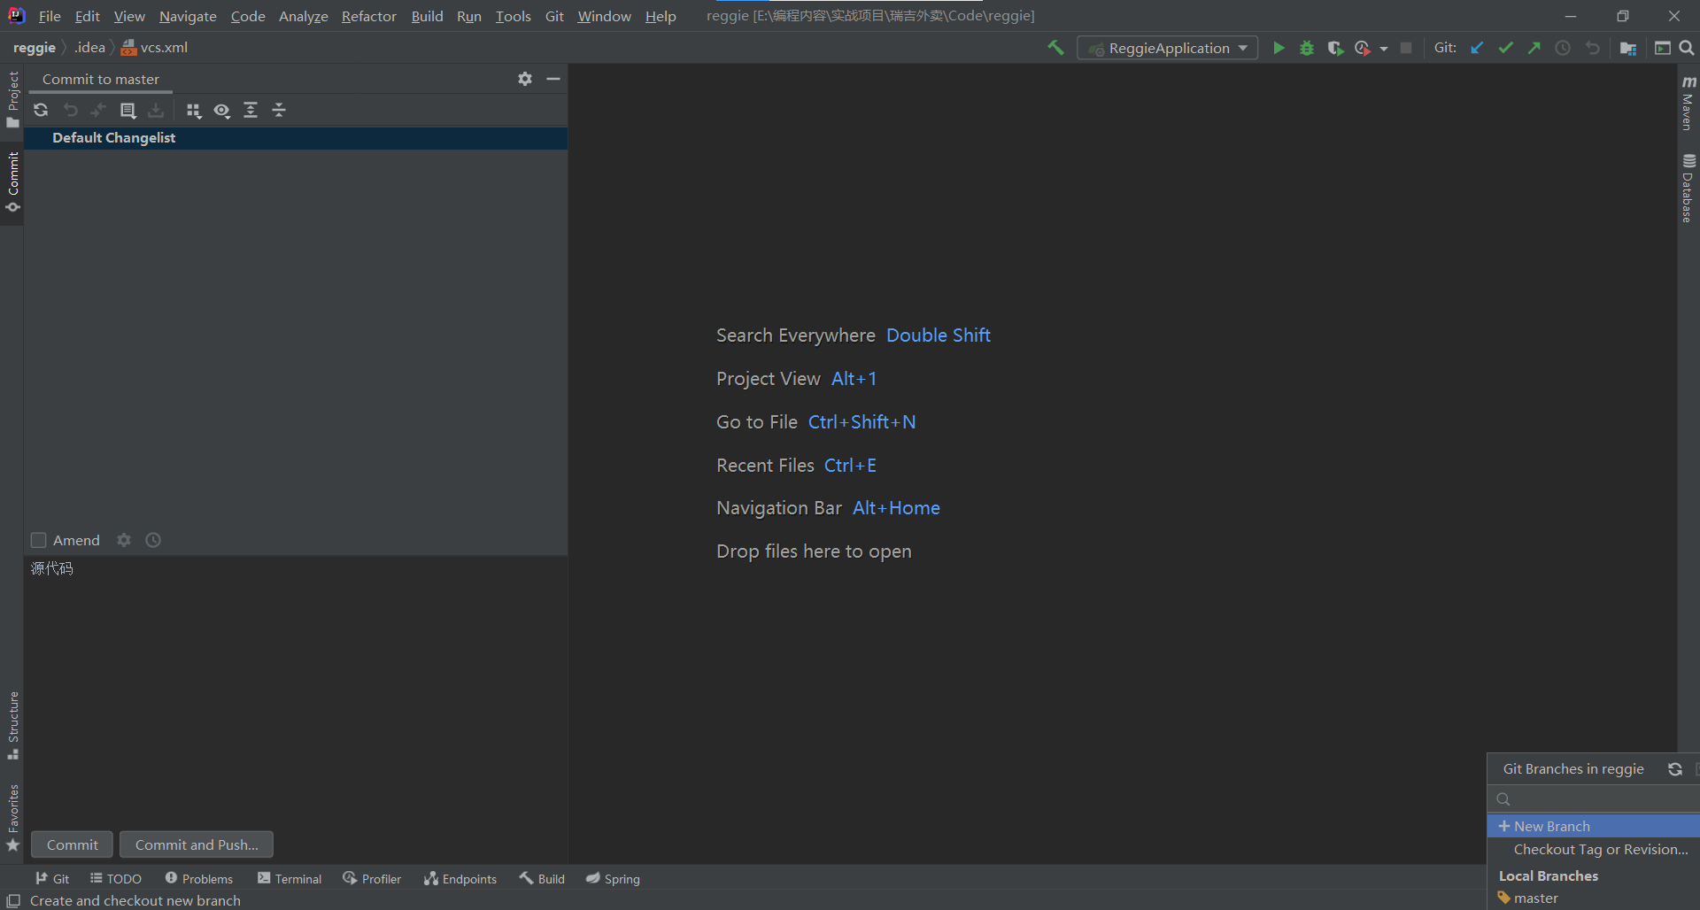
Task: Open the Endpoints tool window
Action: click(x=460, y=878)
